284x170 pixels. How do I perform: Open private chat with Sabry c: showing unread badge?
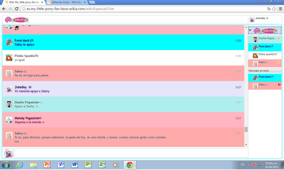point(265,85)
